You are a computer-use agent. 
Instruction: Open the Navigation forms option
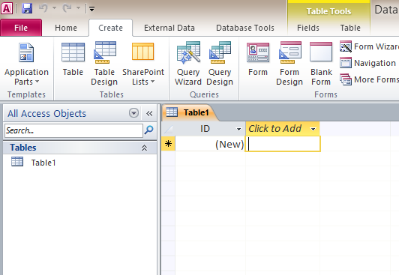368,63
